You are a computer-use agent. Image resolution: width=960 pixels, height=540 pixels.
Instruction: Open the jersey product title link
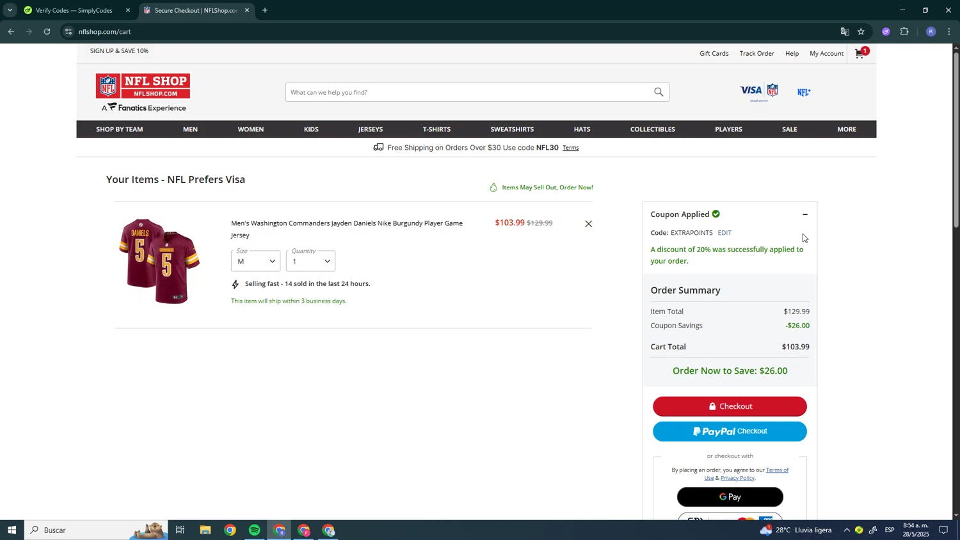[x=346, y=229]
